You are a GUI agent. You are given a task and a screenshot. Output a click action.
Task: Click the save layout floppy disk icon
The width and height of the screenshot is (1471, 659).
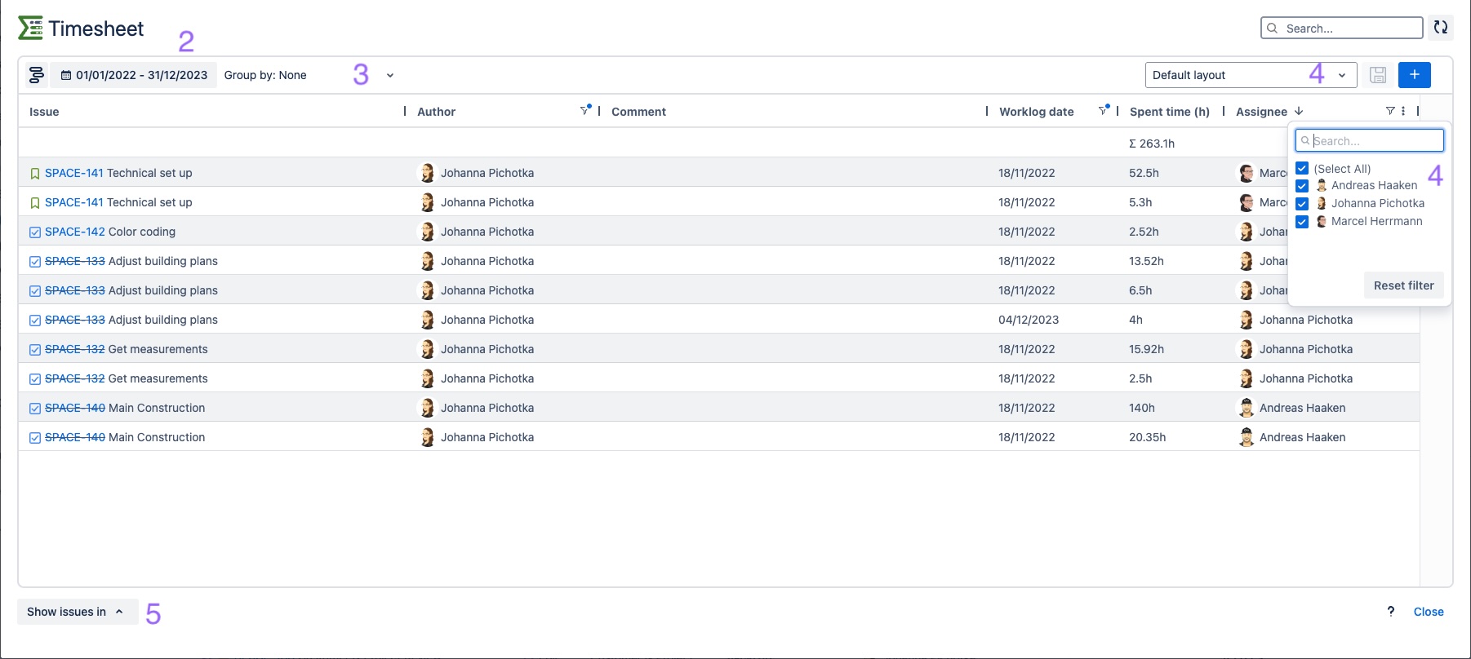tap(1378, 75)
